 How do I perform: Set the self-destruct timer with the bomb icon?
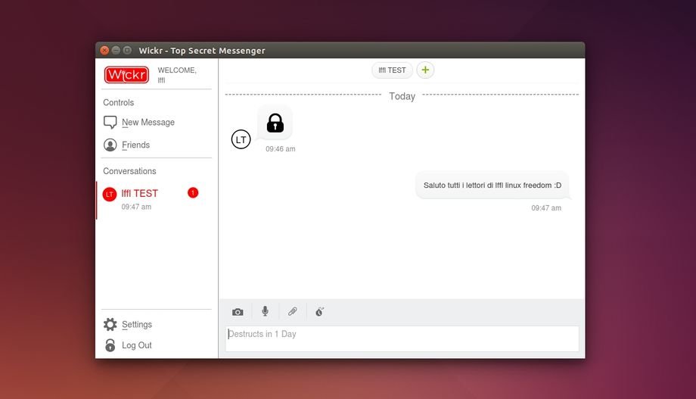pos(319,311)
